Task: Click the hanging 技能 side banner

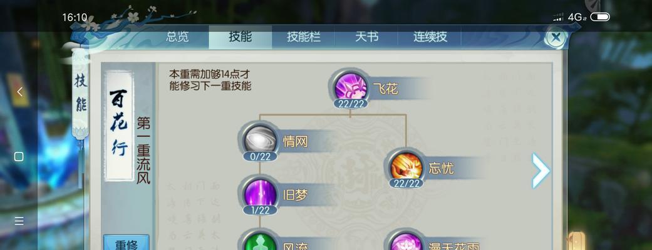Action: click(x=81, y=93)
